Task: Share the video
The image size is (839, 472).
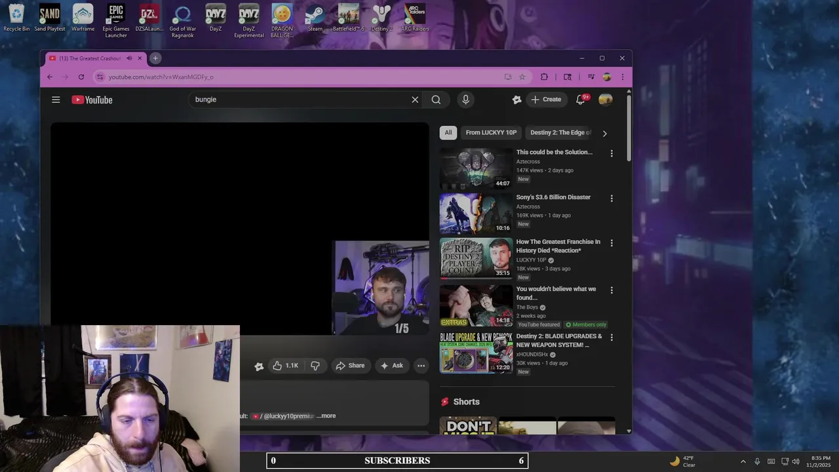Action: pyautogui.click(x=350, y=366)
